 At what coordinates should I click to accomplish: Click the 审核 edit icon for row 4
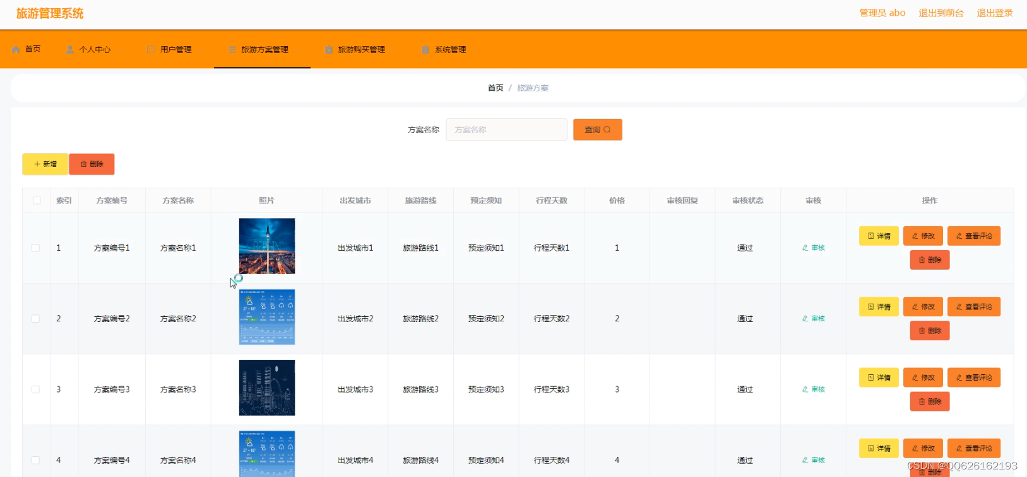click(x=805, y=460)
